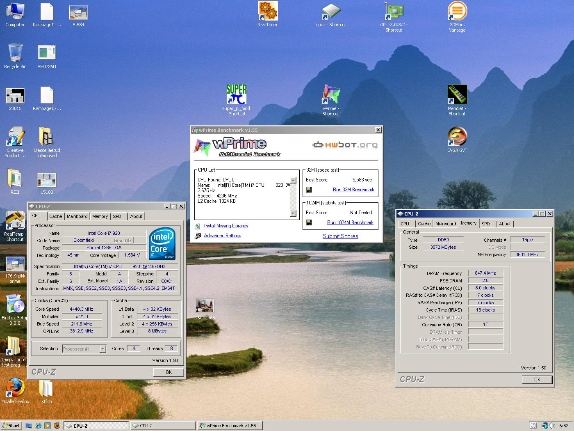Launch the cpuz shortcut icon

pos(331,15)
